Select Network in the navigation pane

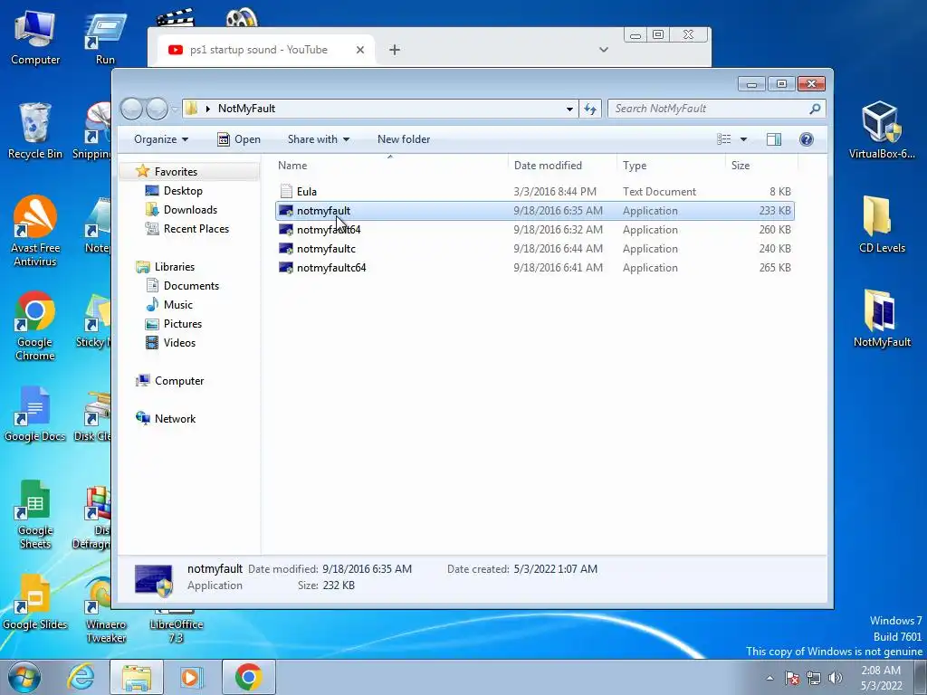(167, 418)
